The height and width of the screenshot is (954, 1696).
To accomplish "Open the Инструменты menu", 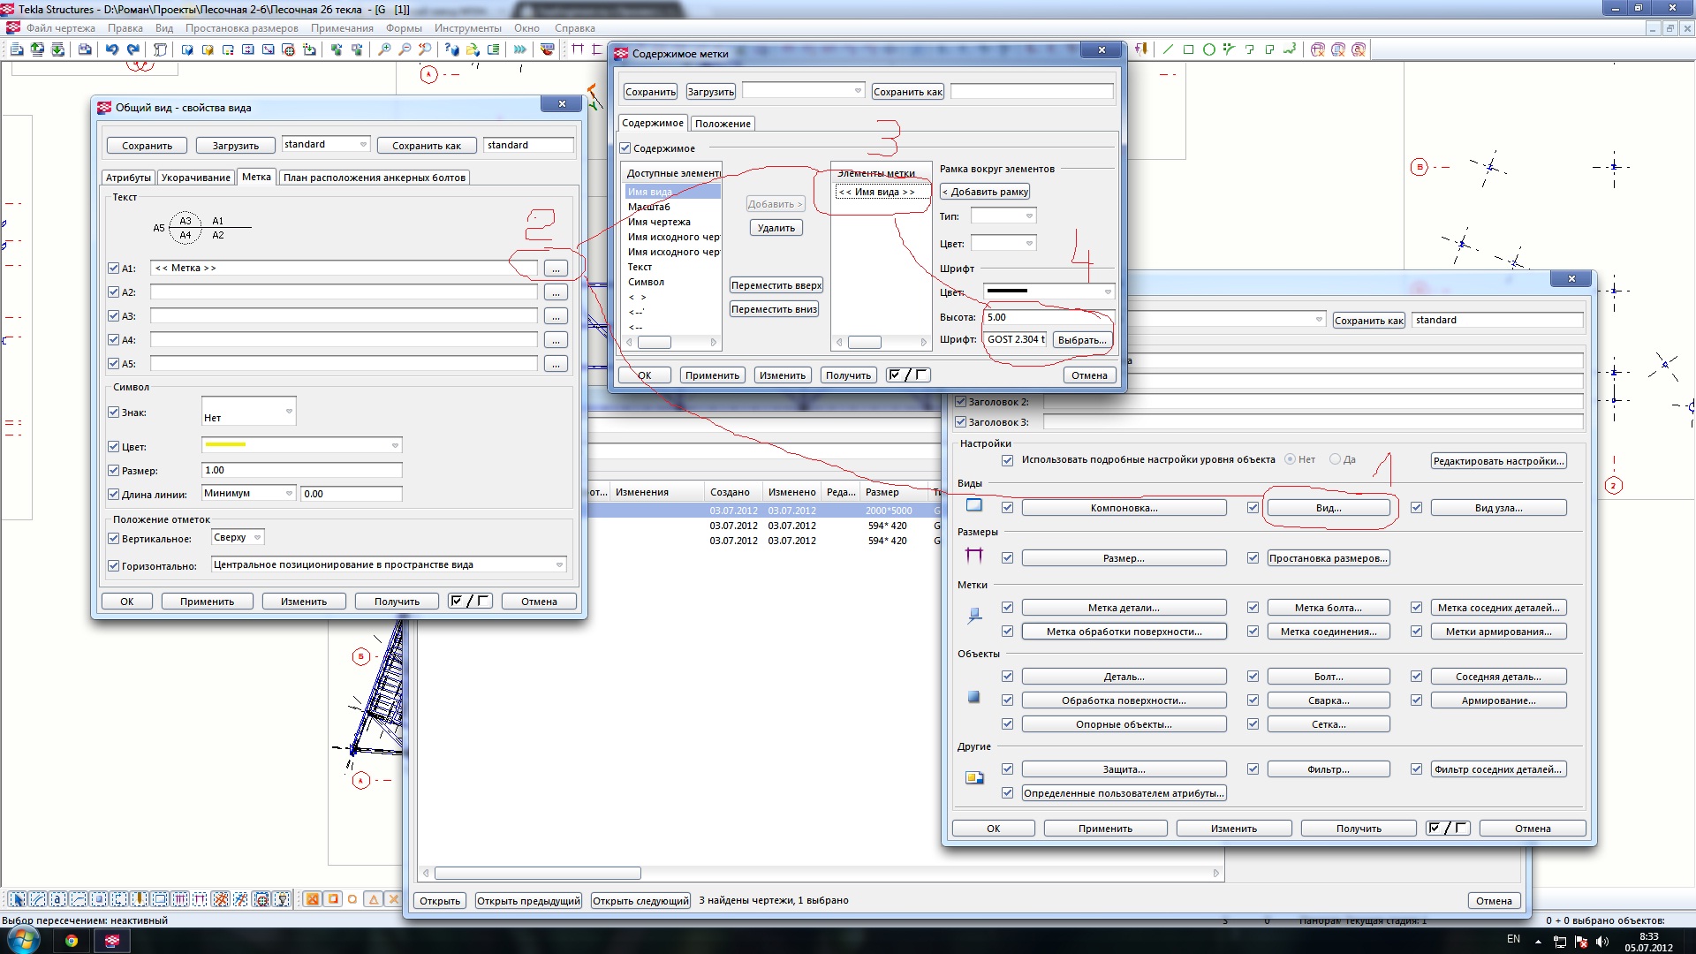I will (x=467, y=28).
